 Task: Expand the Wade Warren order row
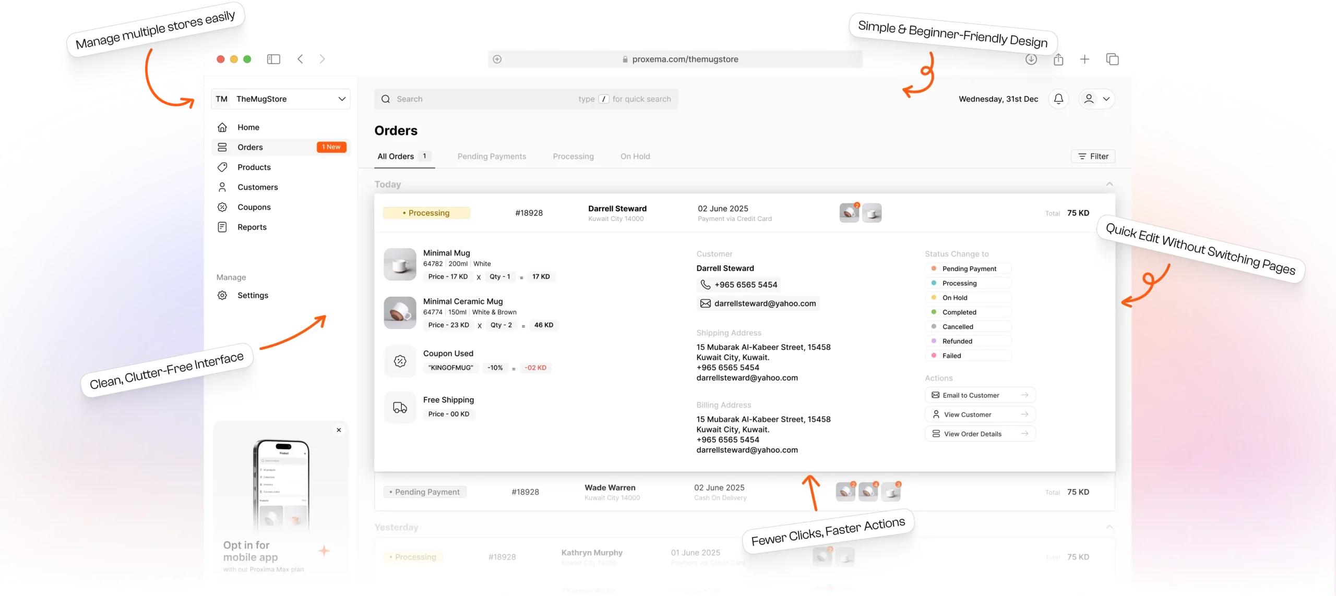coord(745,492)
